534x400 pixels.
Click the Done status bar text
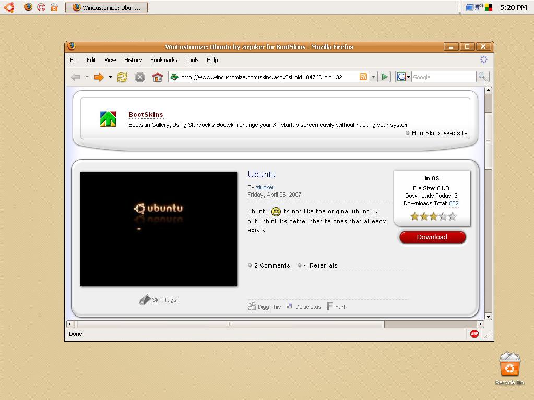[75, 334]
